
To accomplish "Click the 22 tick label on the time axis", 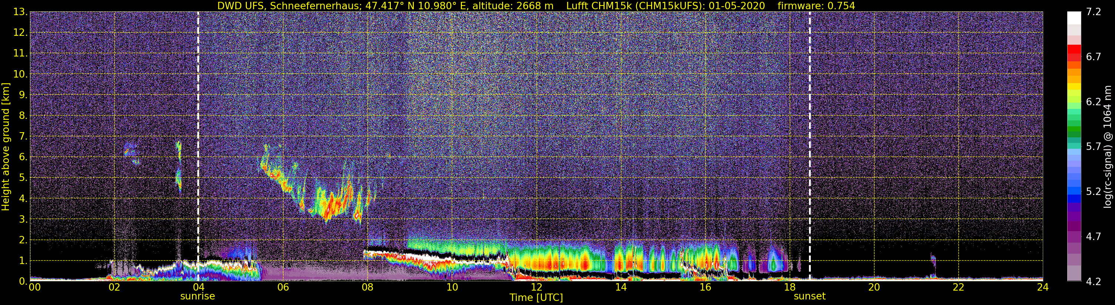I will coord(958,288).
